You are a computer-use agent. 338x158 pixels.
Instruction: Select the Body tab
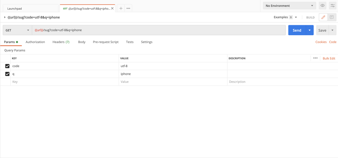pos(82,42)
